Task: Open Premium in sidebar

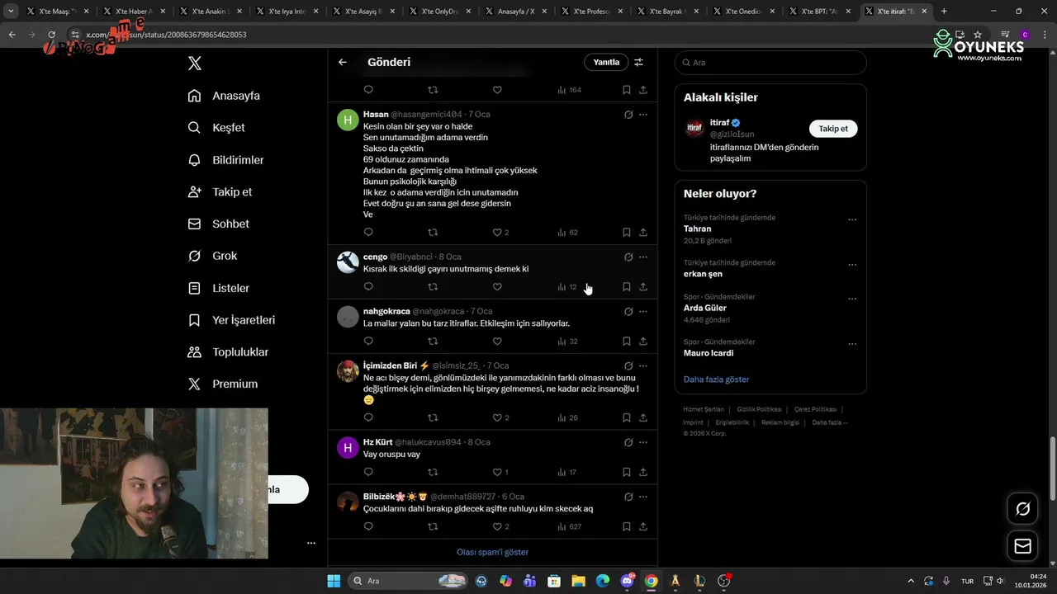Action: pyautogui.click(x=223, y=384)
